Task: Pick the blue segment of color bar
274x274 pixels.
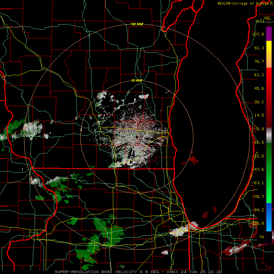Action: tap(269, 217)
